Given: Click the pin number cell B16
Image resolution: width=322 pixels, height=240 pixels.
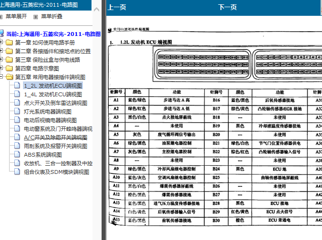Looking at the screenshot, I should 216,100.
